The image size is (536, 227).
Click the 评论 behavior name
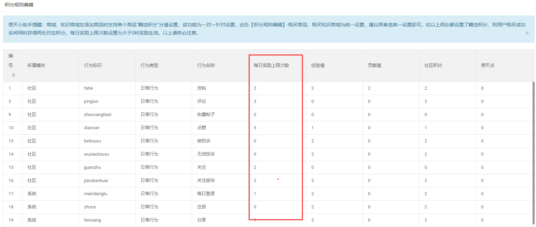click(x=202, y=101)
